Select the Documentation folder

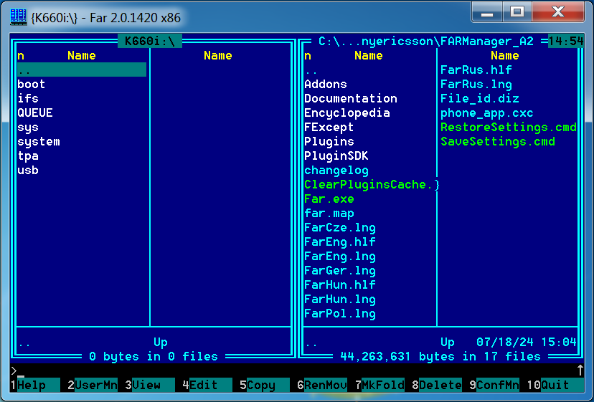point(351,98)
